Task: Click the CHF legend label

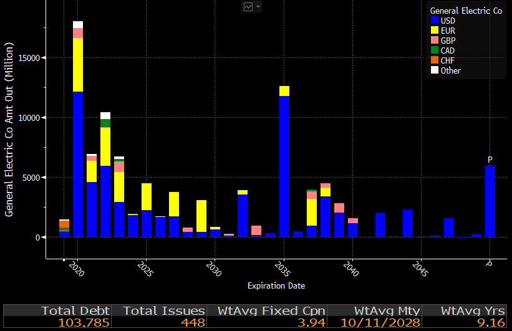Action: pos(447,60)
